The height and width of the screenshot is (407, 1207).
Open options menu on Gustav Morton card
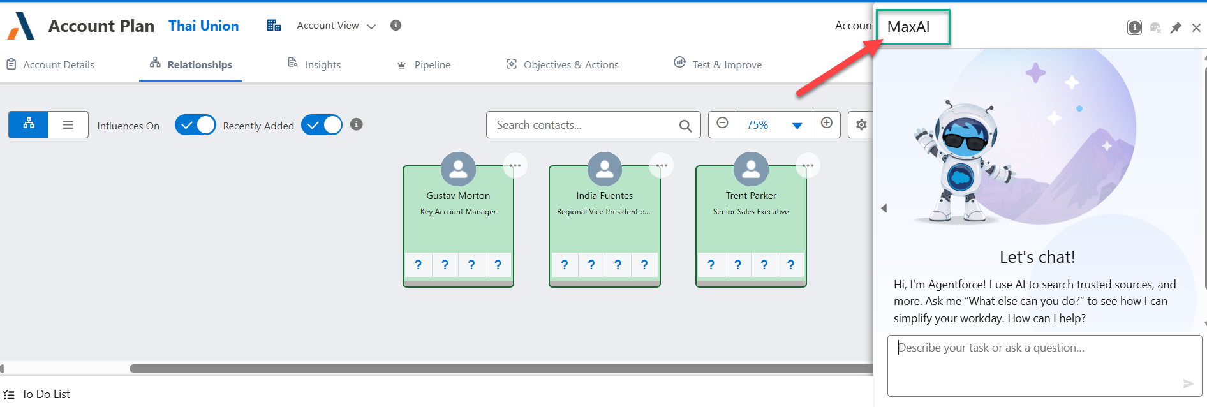[x=515, y=166]
